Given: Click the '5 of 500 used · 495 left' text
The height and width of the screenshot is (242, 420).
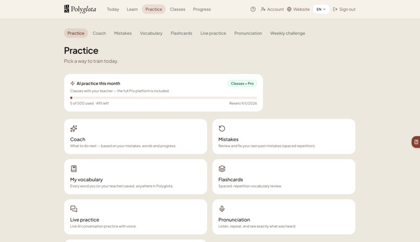Looking at the screenshot, I should click(x=90, y=103).
